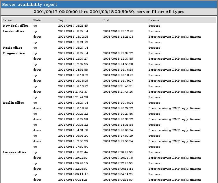Click End time 2001/09/18 17:50:29
Screen dimensions: 218x183
118,136
